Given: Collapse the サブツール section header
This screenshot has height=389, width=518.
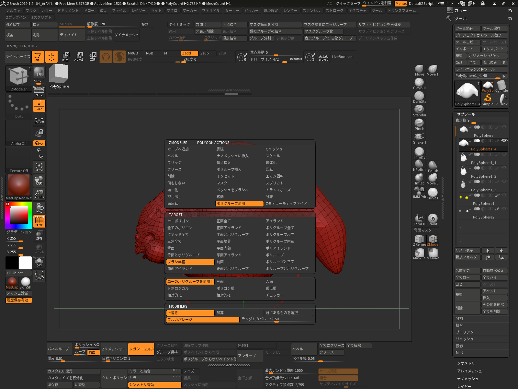Looking at the screenshot, I should pyautogui.click(x=466, y=114).
